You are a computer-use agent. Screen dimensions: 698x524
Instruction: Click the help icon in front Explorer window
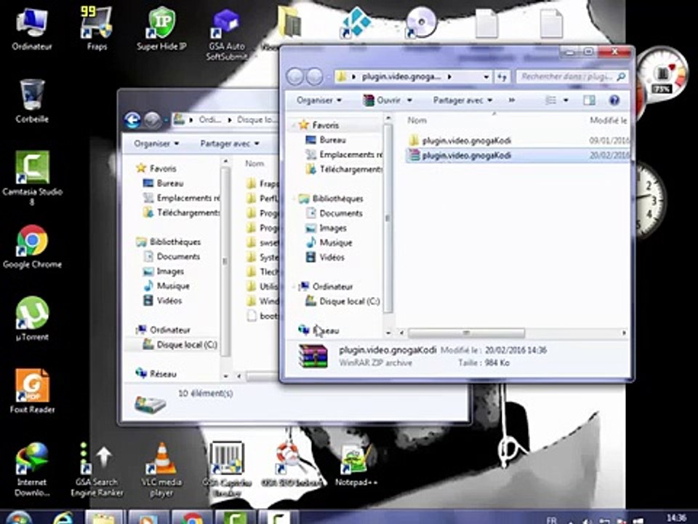tap(614, 100)
